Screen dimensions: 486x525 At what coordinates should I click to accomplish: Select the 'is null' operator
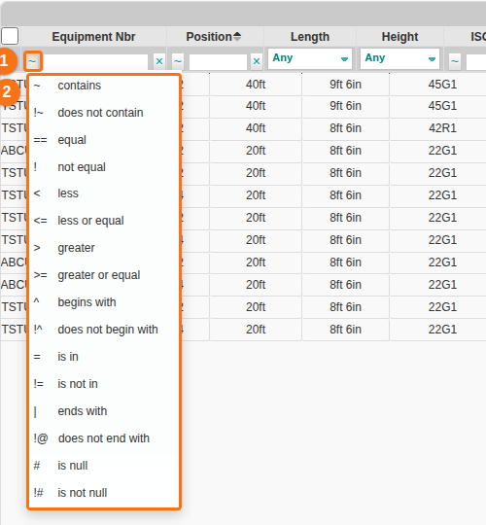point(104,466)
